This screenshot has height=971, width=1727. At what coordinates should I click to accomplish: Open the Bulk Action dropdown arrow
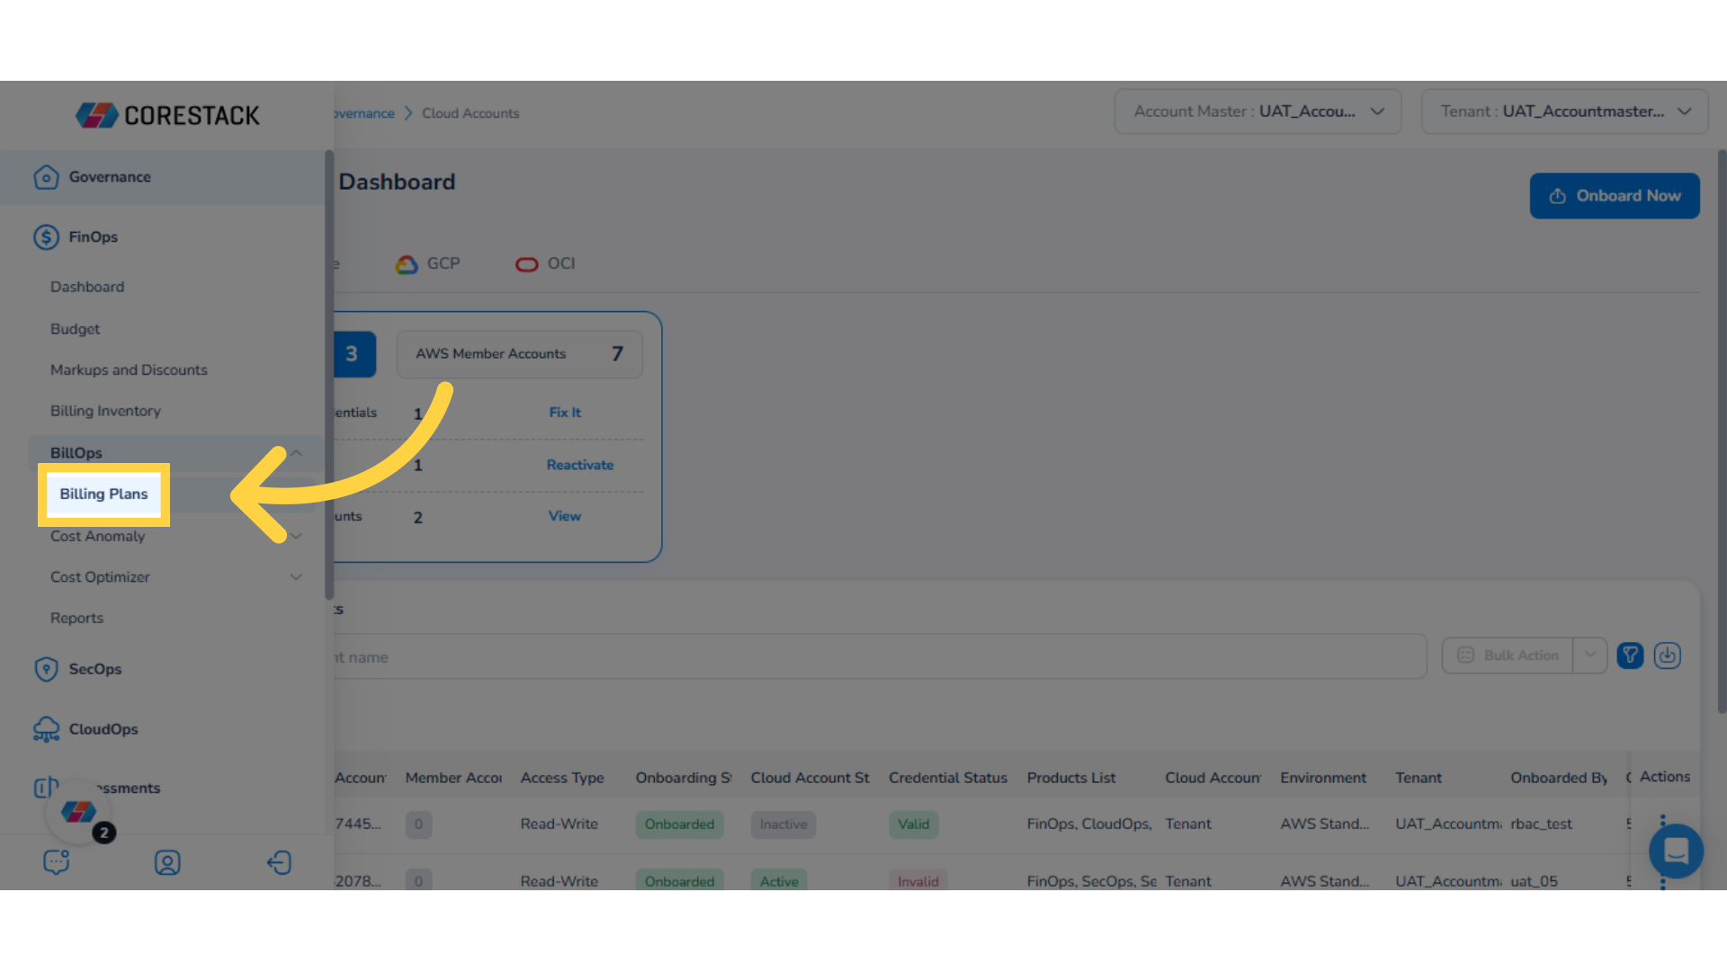(1590, 655)
